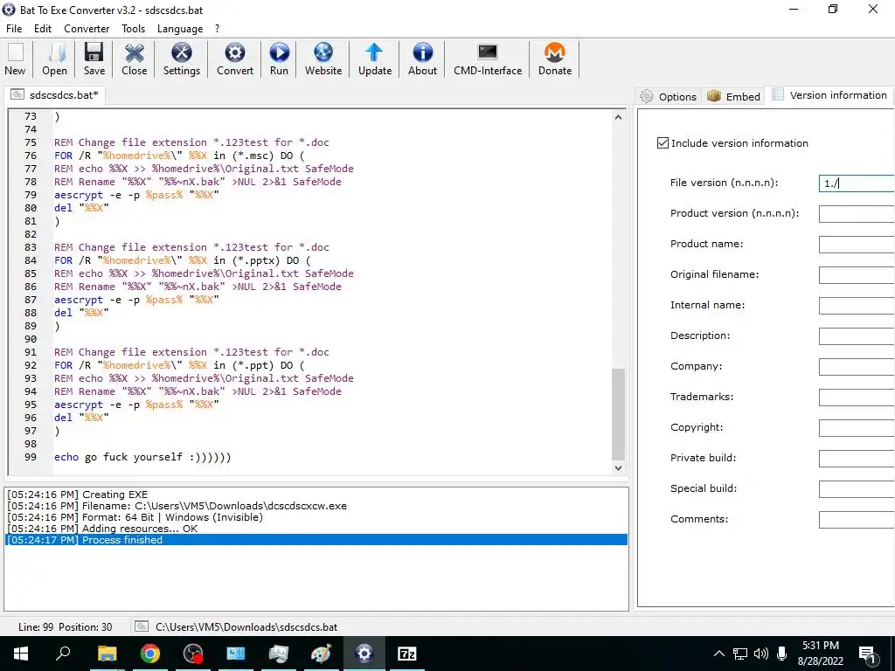
Task: Show hidden system tray icons chevron
Action: 718,654
